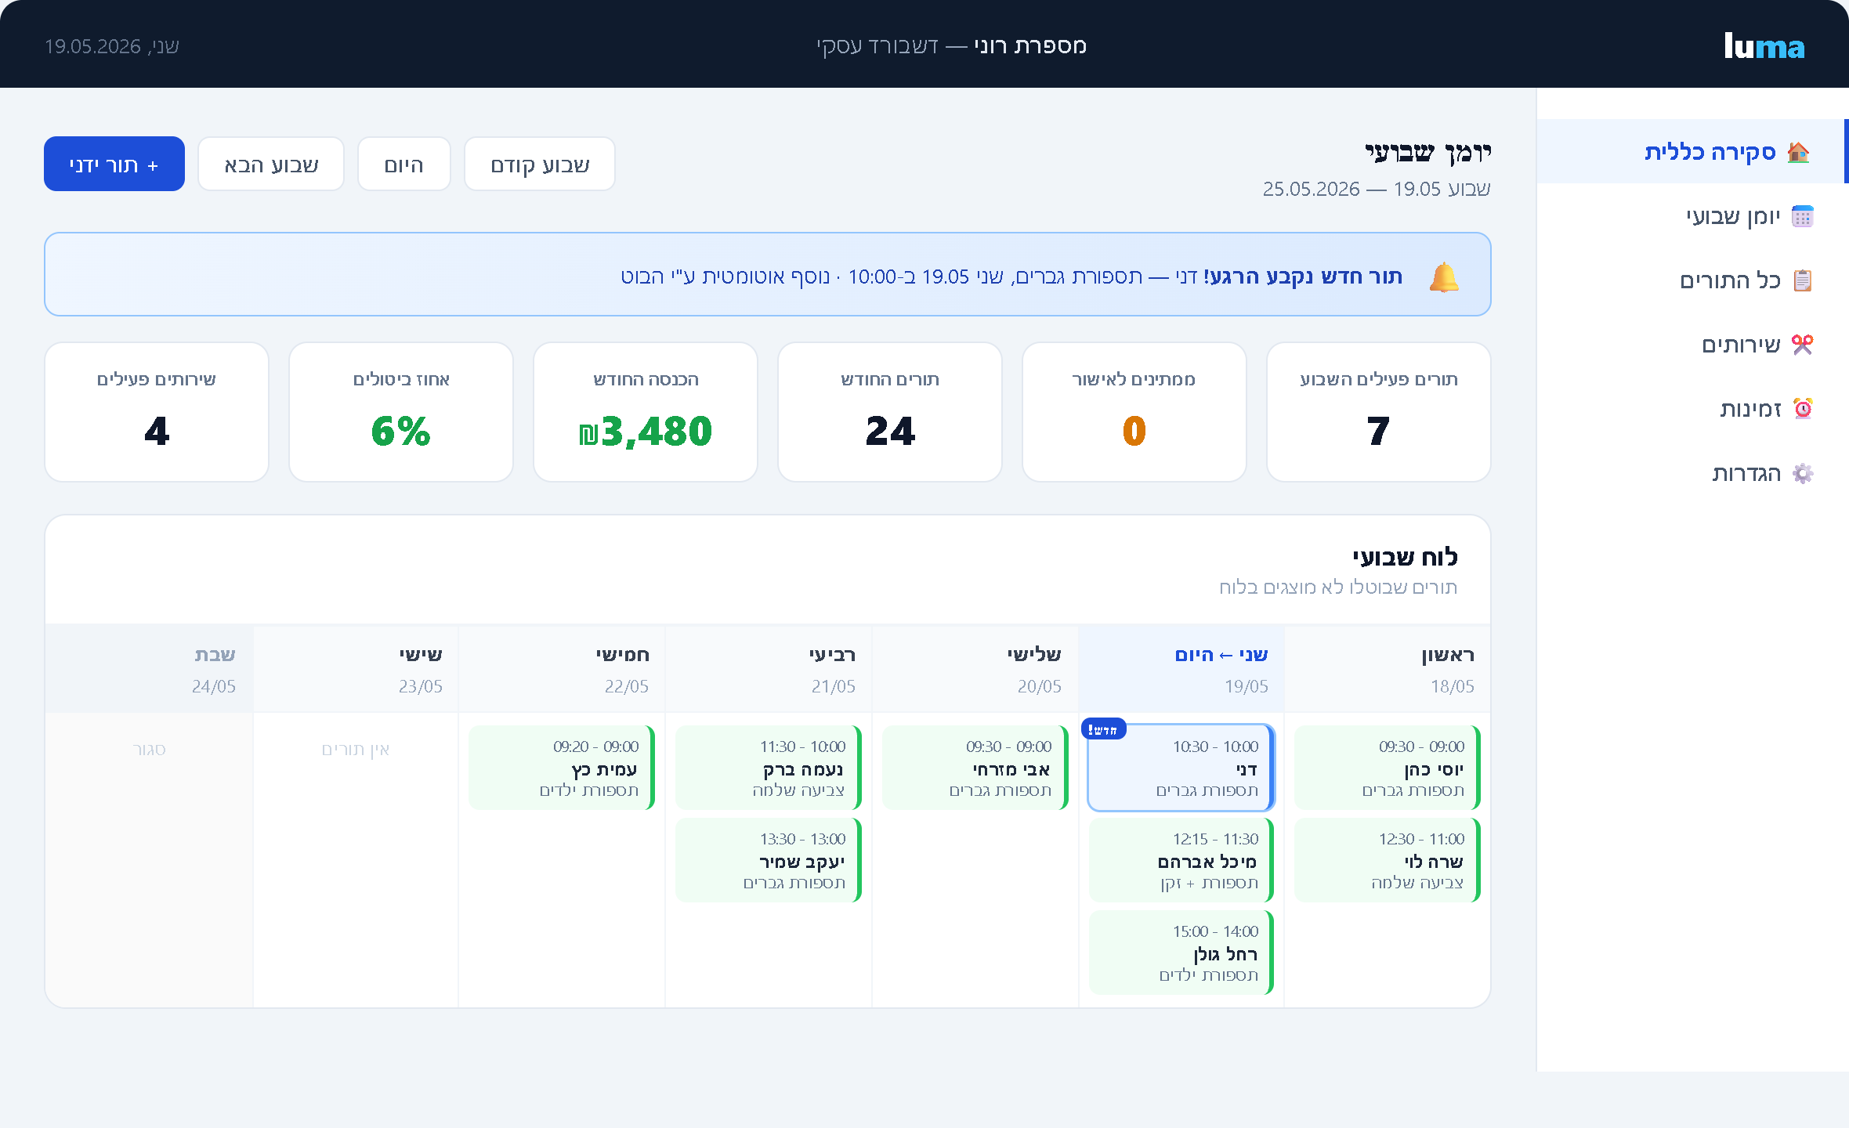Select שירותים in the sidebar

[x=1692, y=344]
